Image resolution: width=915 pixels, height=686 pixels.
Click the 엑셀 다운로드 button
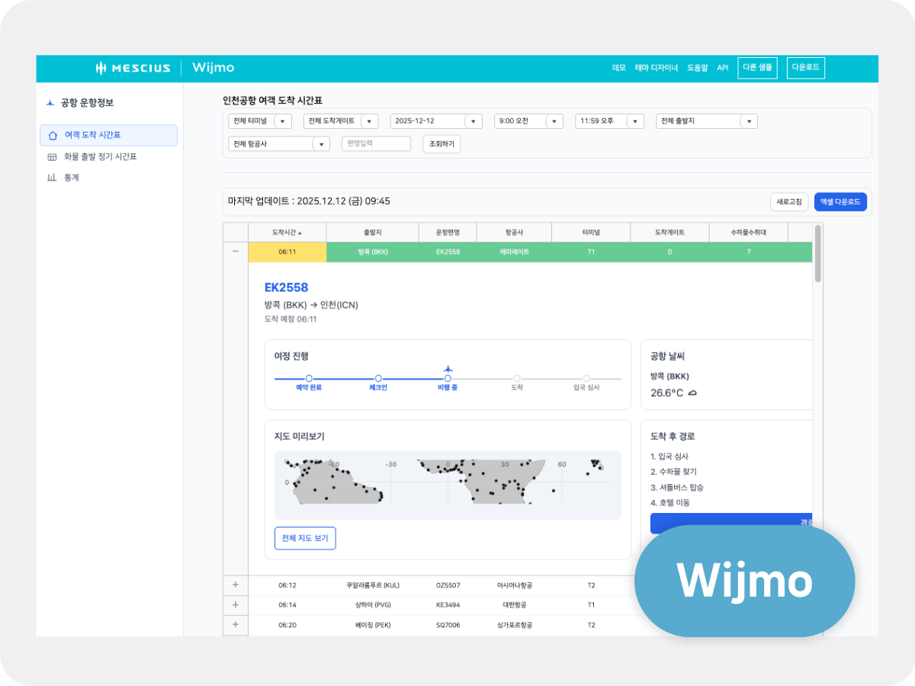click(x=840, y=202)
